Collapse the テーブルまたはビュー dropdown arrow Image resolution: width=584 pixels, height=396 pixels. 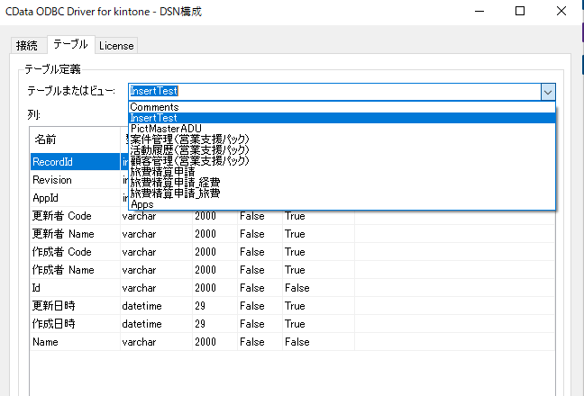point(547,91)
